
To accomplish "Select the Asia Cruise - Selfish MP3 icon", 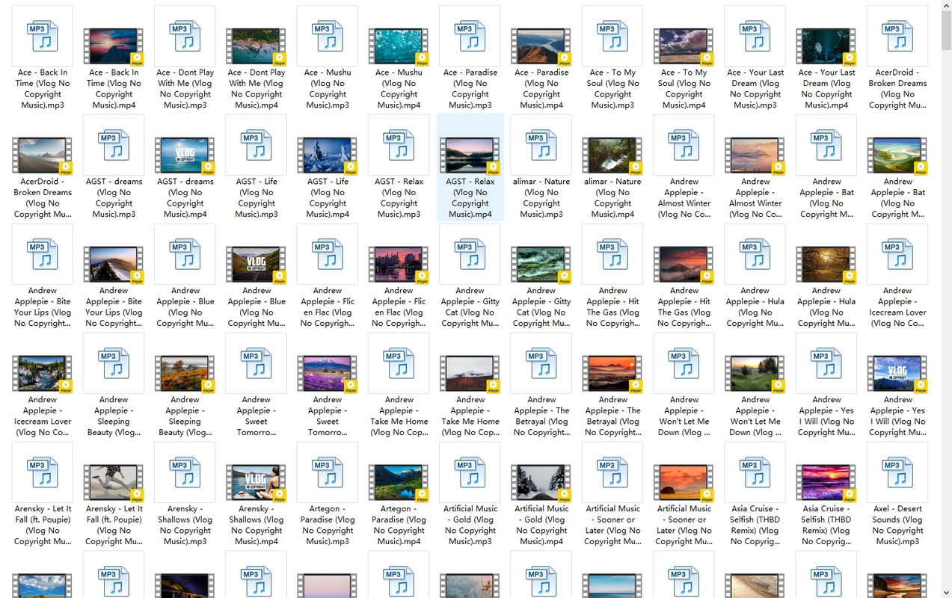I will tap(755, 472).
